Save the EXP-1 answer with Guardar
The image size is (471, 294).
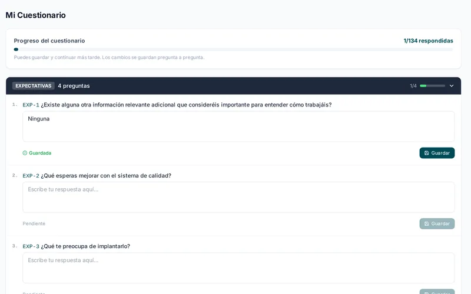[x=437, y=153]
